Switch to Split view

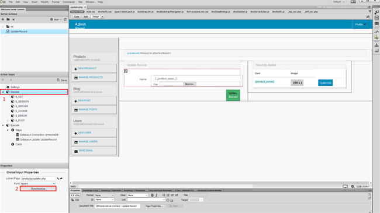pos(86,17)
